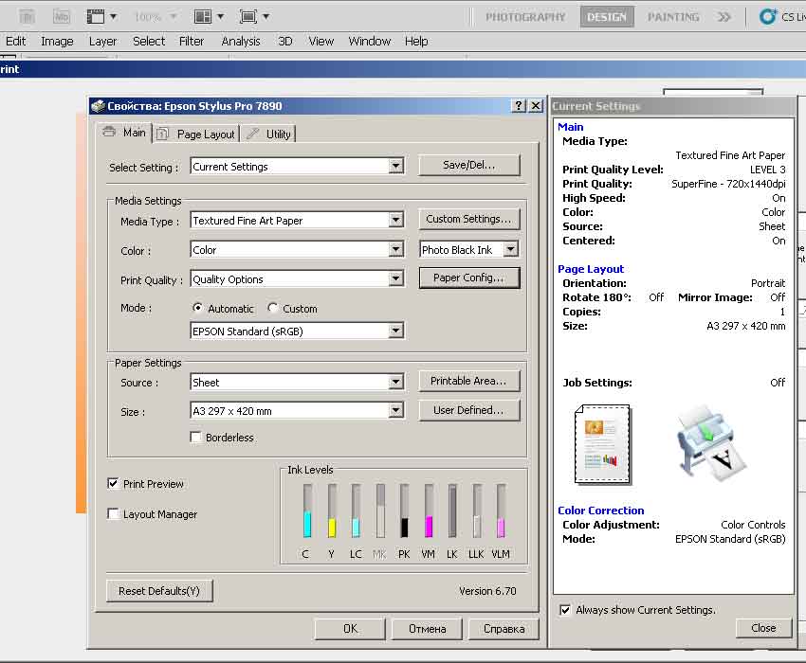Screen dimensions: 806x663
Task: Click the Light Black ink level bar
Action: click(x=452, y=511)
